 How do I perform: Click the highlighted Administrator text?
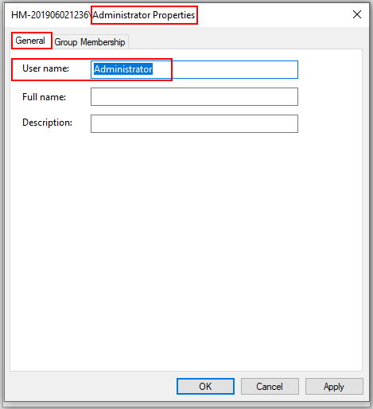[x=123, y=69]
